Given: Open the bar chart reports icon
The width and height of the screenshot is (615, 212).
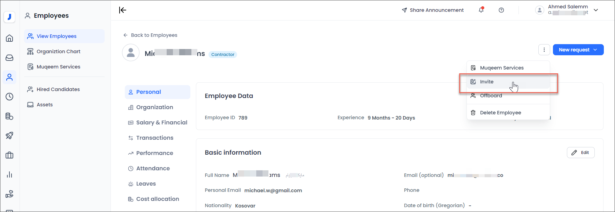Looking at the screenshot, I should [x=9, y=174].
